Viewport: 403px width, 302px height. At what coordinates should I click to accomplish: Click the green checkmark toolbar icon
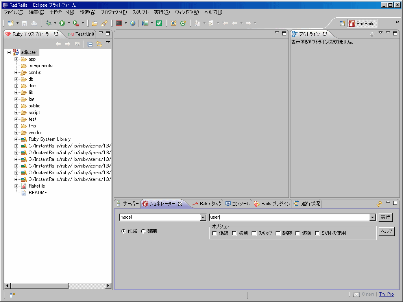[x=159, y=23]
